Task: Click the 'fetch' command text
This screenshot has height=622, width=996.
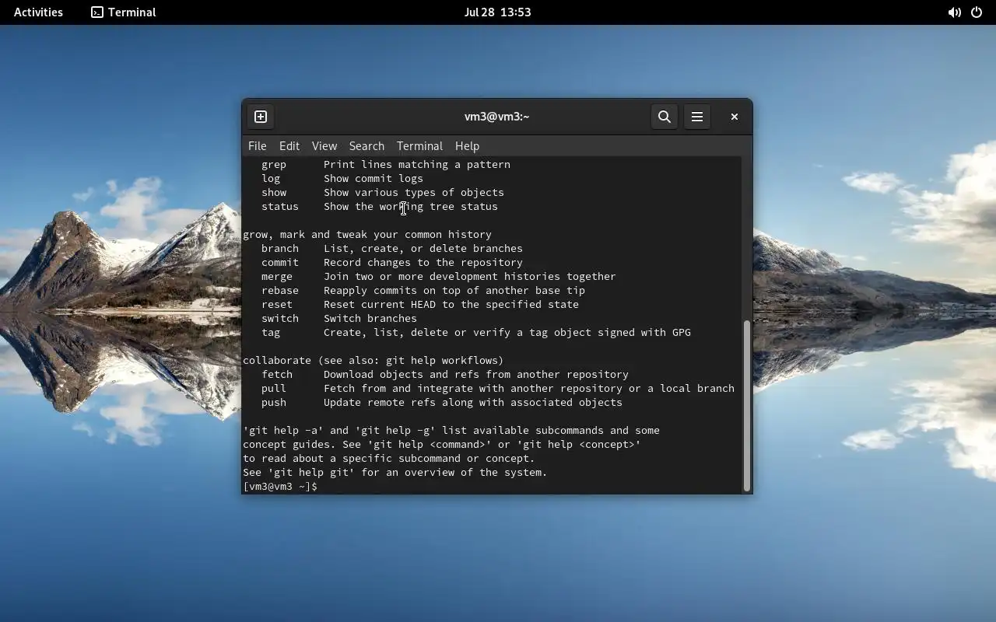Action: pyautogui.click(x=277, y=375)
